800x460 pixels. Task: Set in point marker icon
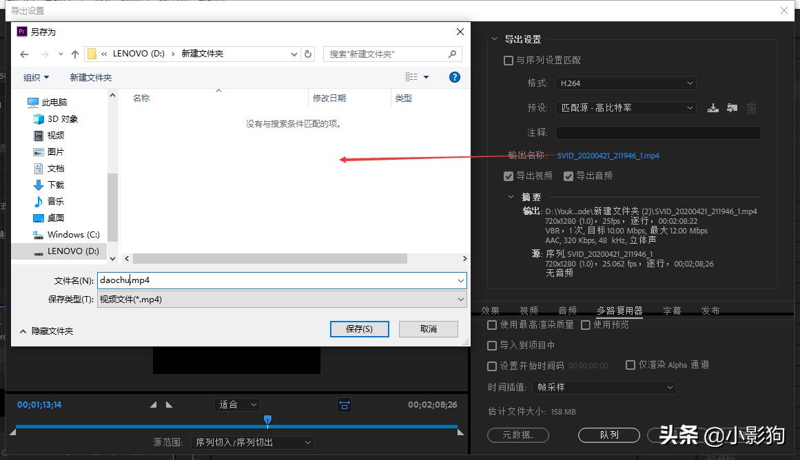pyautogui.click(x=153, y=405)
